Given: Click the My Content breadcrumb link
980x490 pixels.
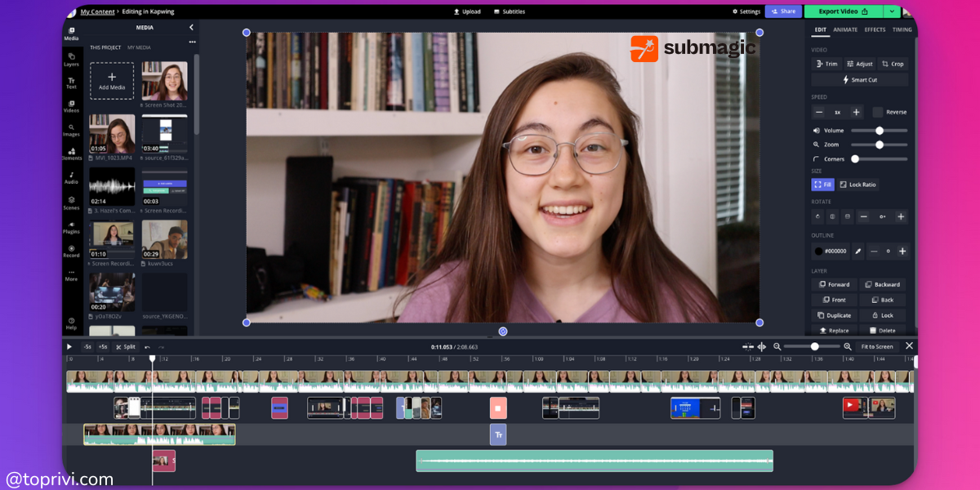Looking at the screenshot, I should coord(97,11).
